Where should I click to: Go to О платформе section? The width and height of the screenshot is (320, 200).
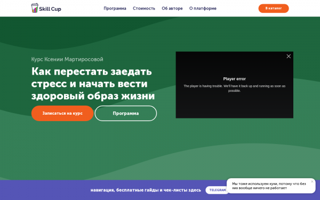click(x=203, y=9)
